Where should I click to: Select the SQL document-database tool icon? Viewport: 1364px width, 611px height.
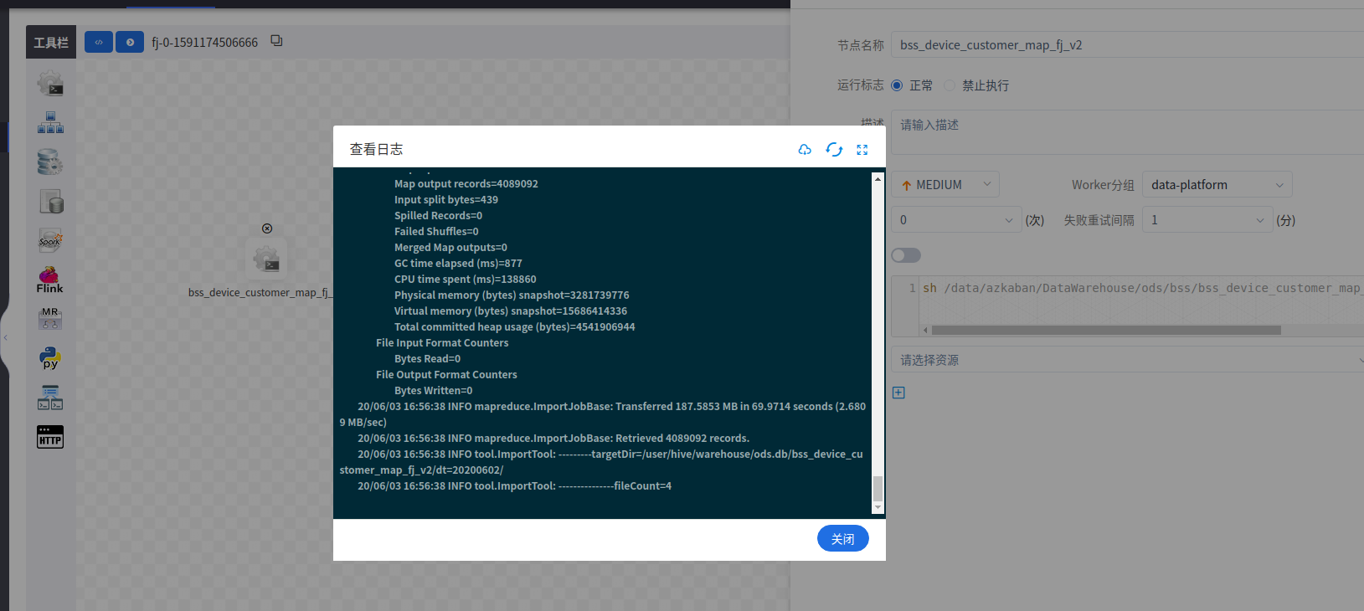click(50, 202)
